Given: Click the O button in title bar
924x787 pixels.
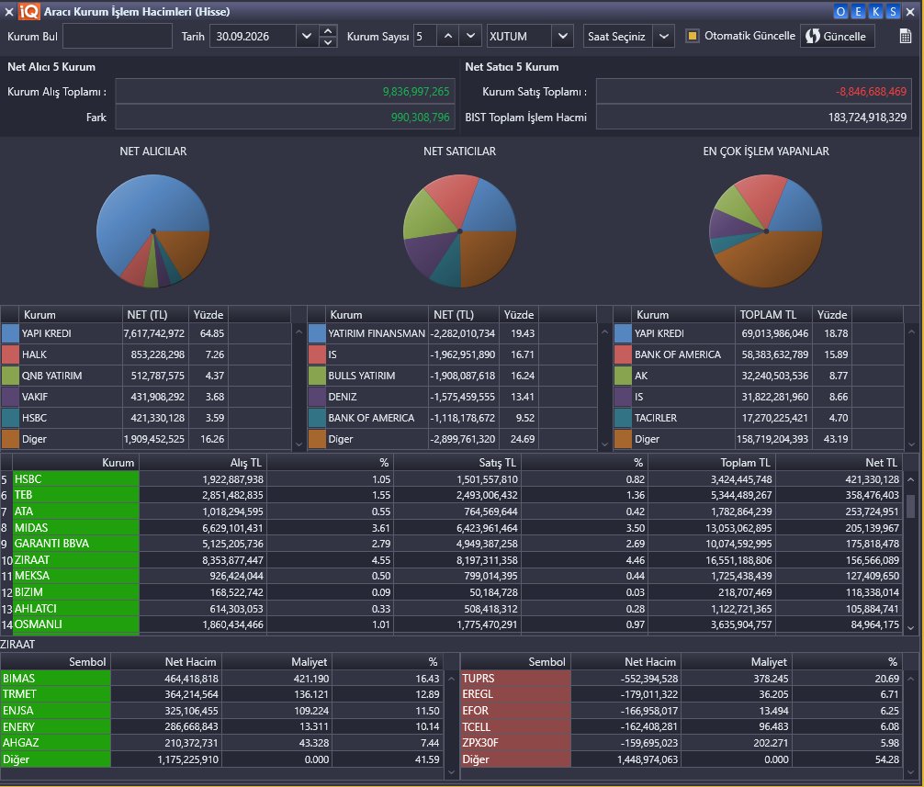Looking at the screenshot, I should point(840,11).
